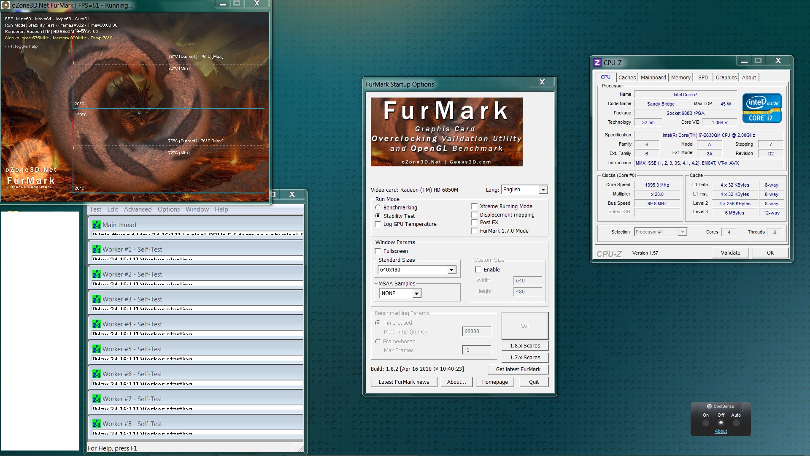This screenshot has width=810, height=456.
Task: Click the CPU-Z application icon in title bar
Action: (597, 62)
